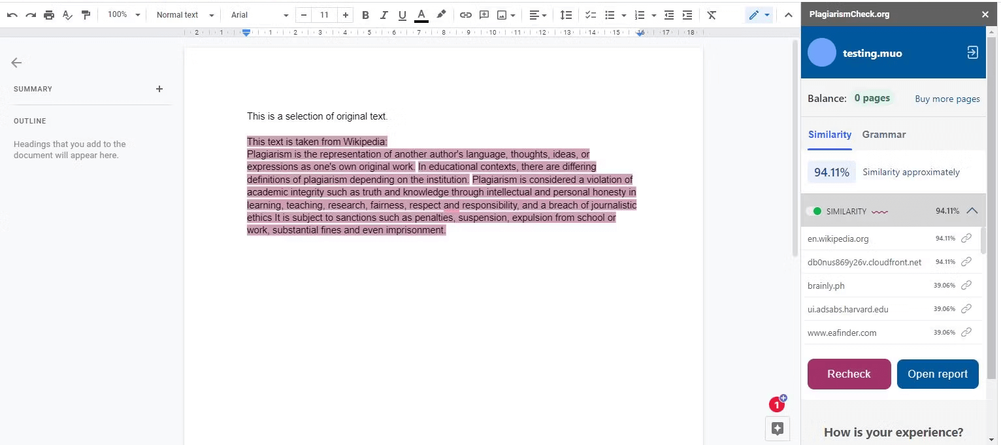Click the sign out icon beside testing.muo
1001x445 pixels.
tap(972, 53)
